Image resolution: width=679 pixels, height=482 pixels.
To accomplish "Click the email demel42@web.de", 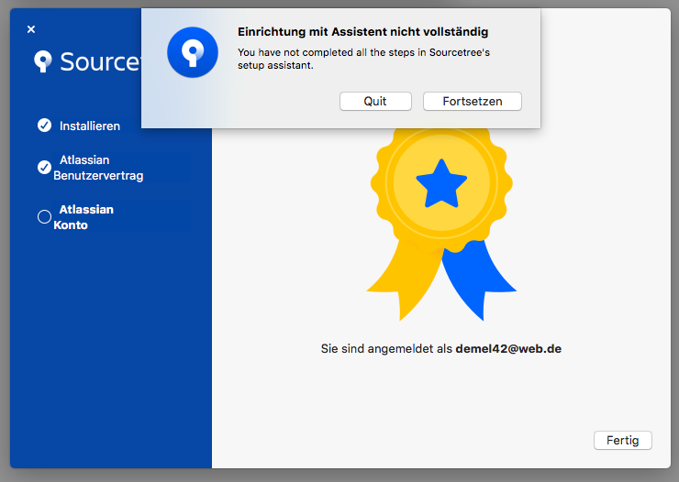I will tap(508, 349).
